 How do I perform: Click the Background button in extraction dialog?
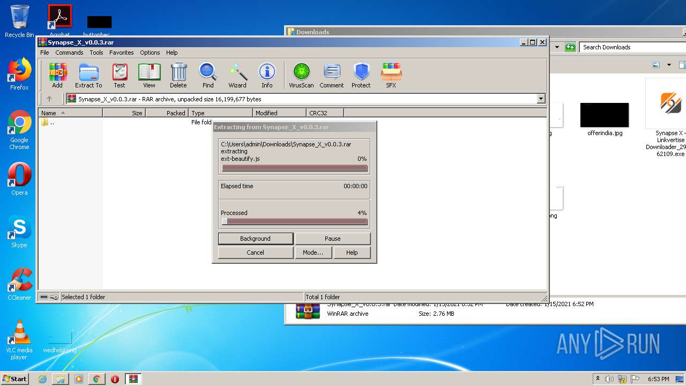pos(255,239)
